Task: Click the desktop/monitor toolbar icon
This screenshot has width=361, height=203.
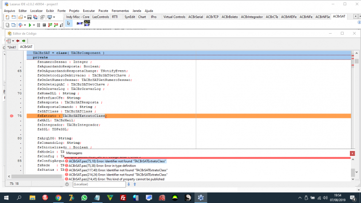Action: click(x=50, y=17)
